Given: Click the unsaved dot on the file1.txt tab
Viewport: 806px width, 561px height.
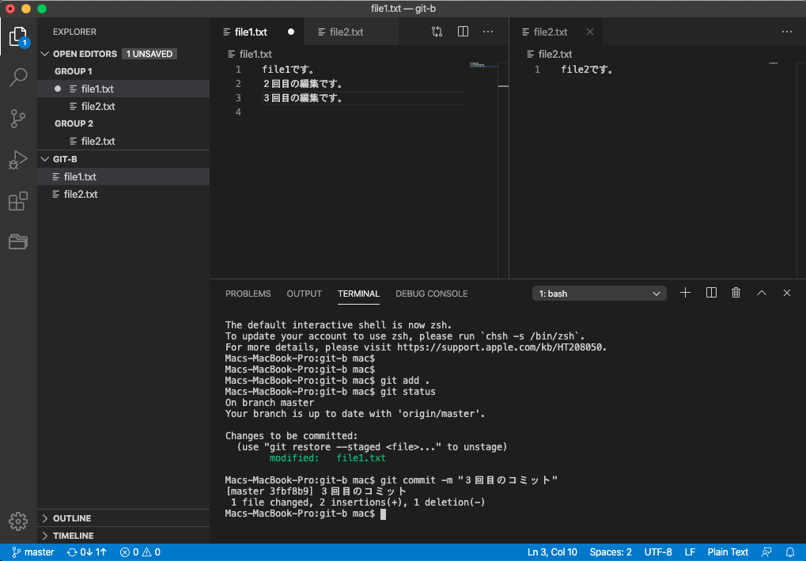Looking at the screenshot, I should (291, 32).
